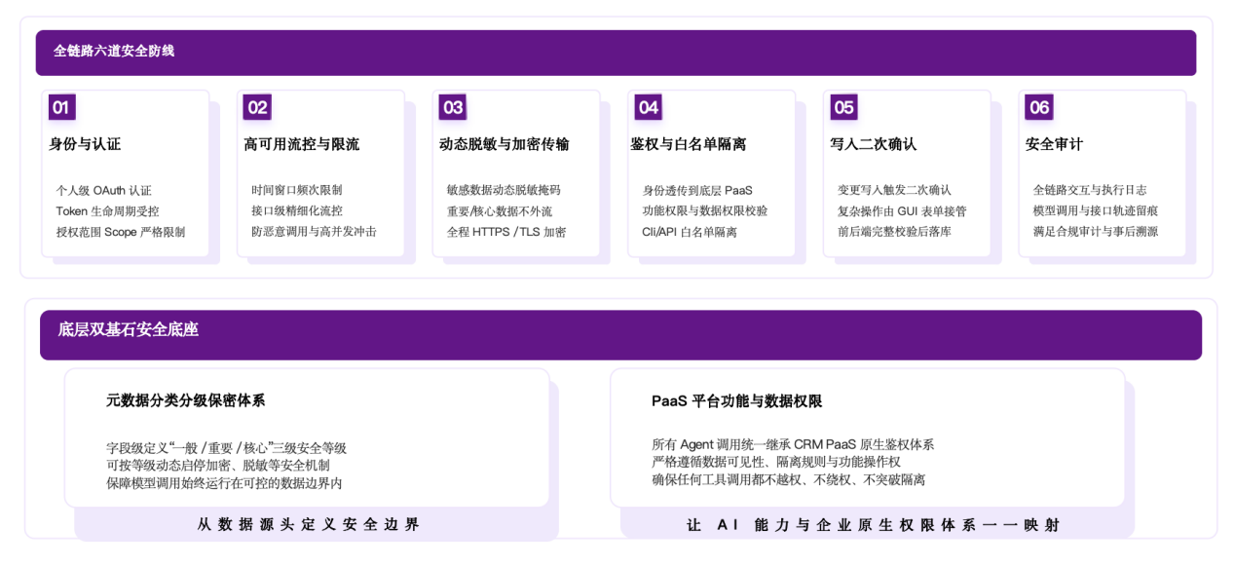The height and width of the screenshot is (566, 1235).
Task: Select the line 满足合规审计与事后溯源
Action: click(x=1096, y=232)
